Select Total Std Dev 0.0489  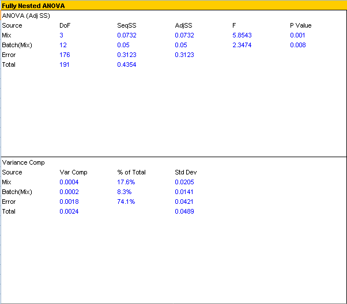184,211
